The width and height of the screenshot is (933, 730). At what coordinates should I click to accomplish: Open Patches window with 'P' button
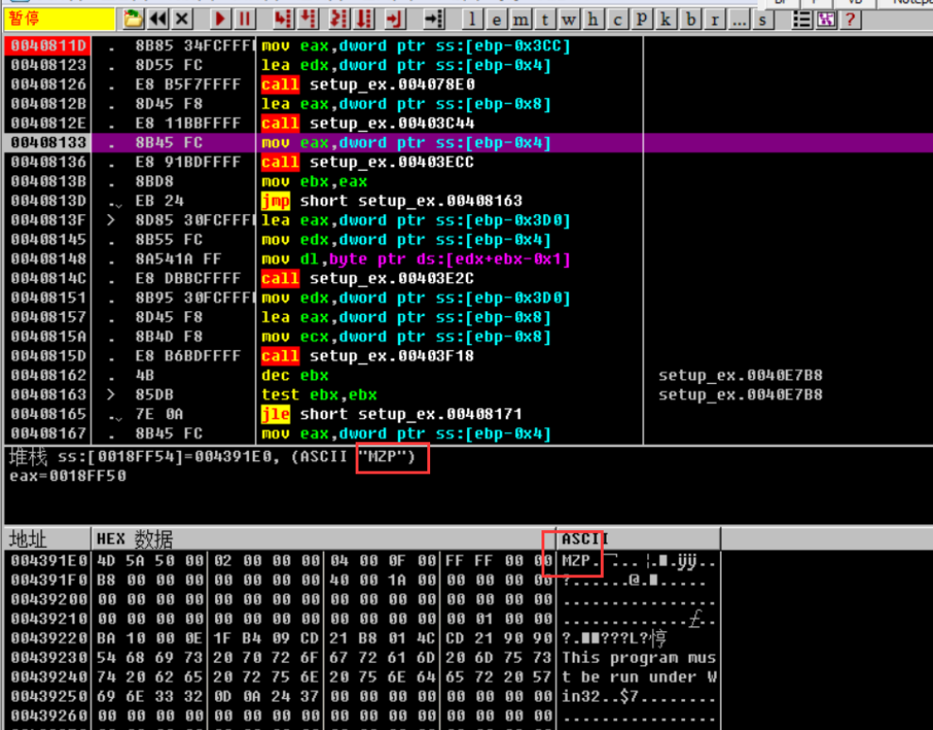[x=642, y=20]
